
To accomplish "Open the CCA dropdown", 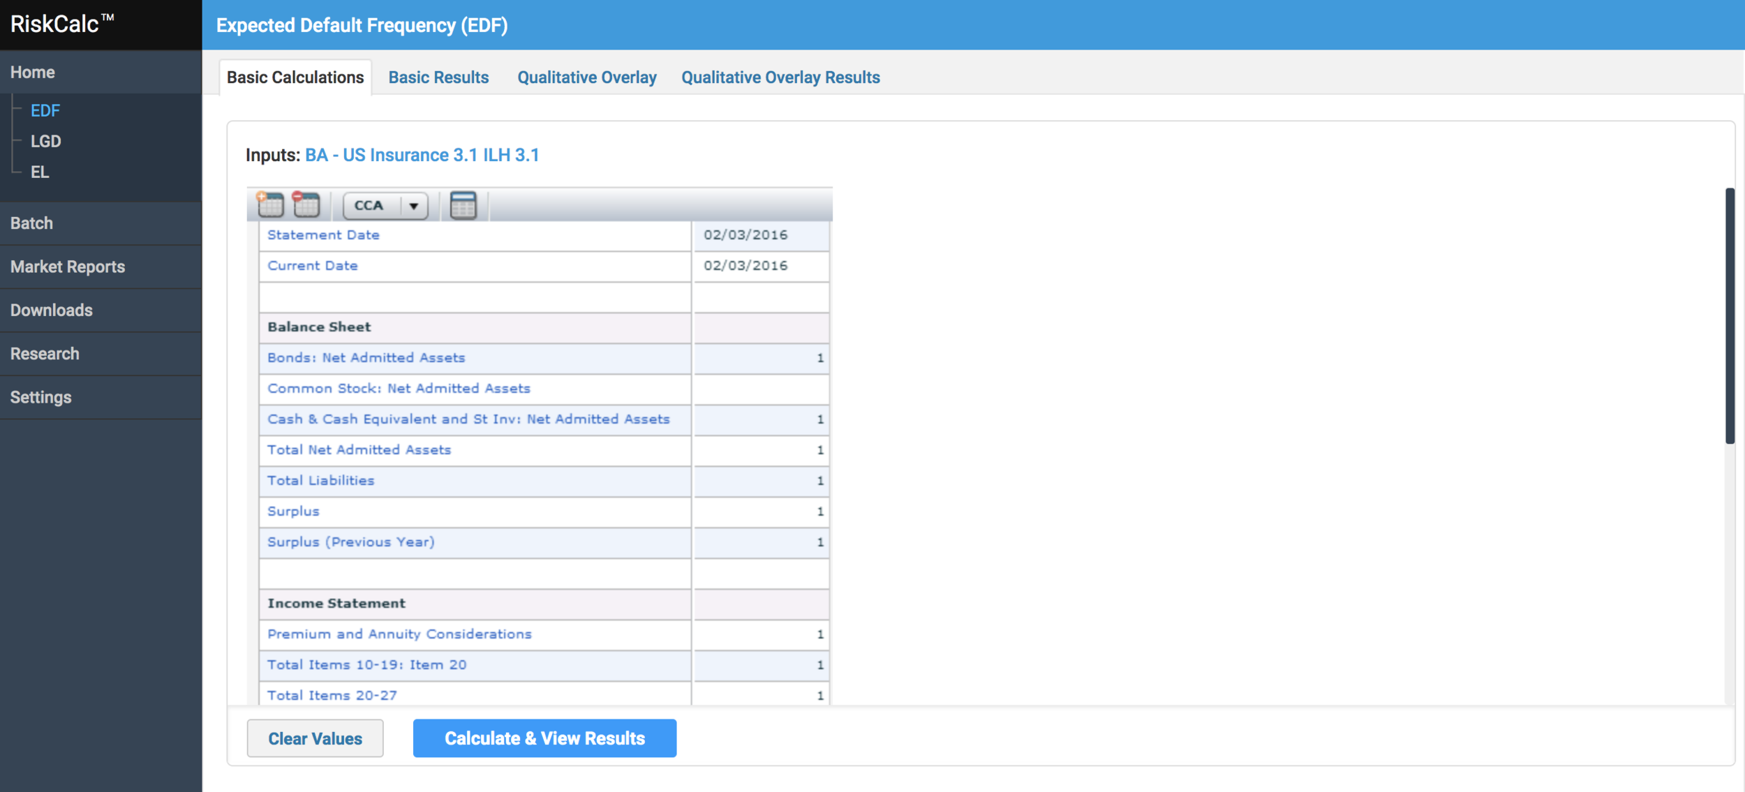I will click(x=385, y=206).
